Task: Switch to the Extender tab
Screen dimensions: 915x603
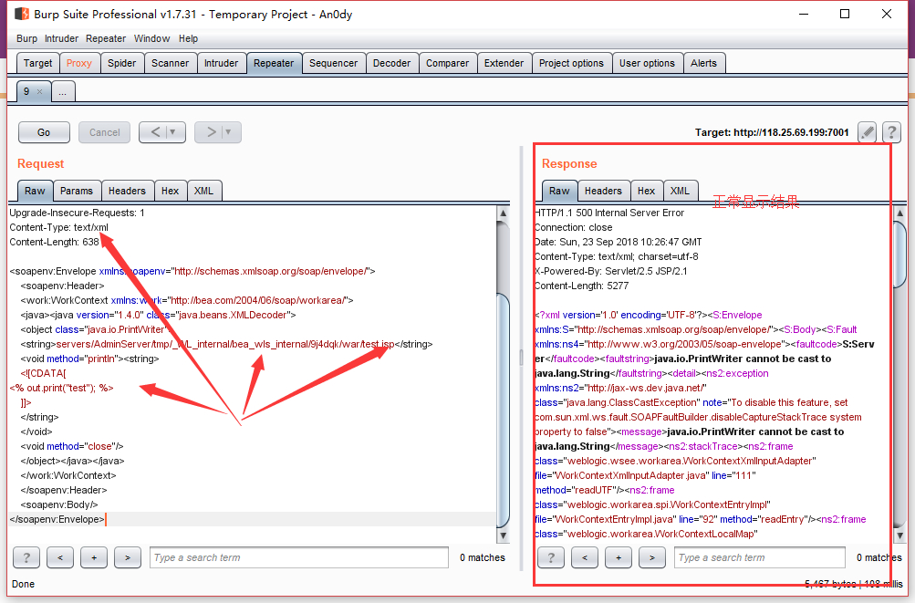Action: click(x=504, y=63)
